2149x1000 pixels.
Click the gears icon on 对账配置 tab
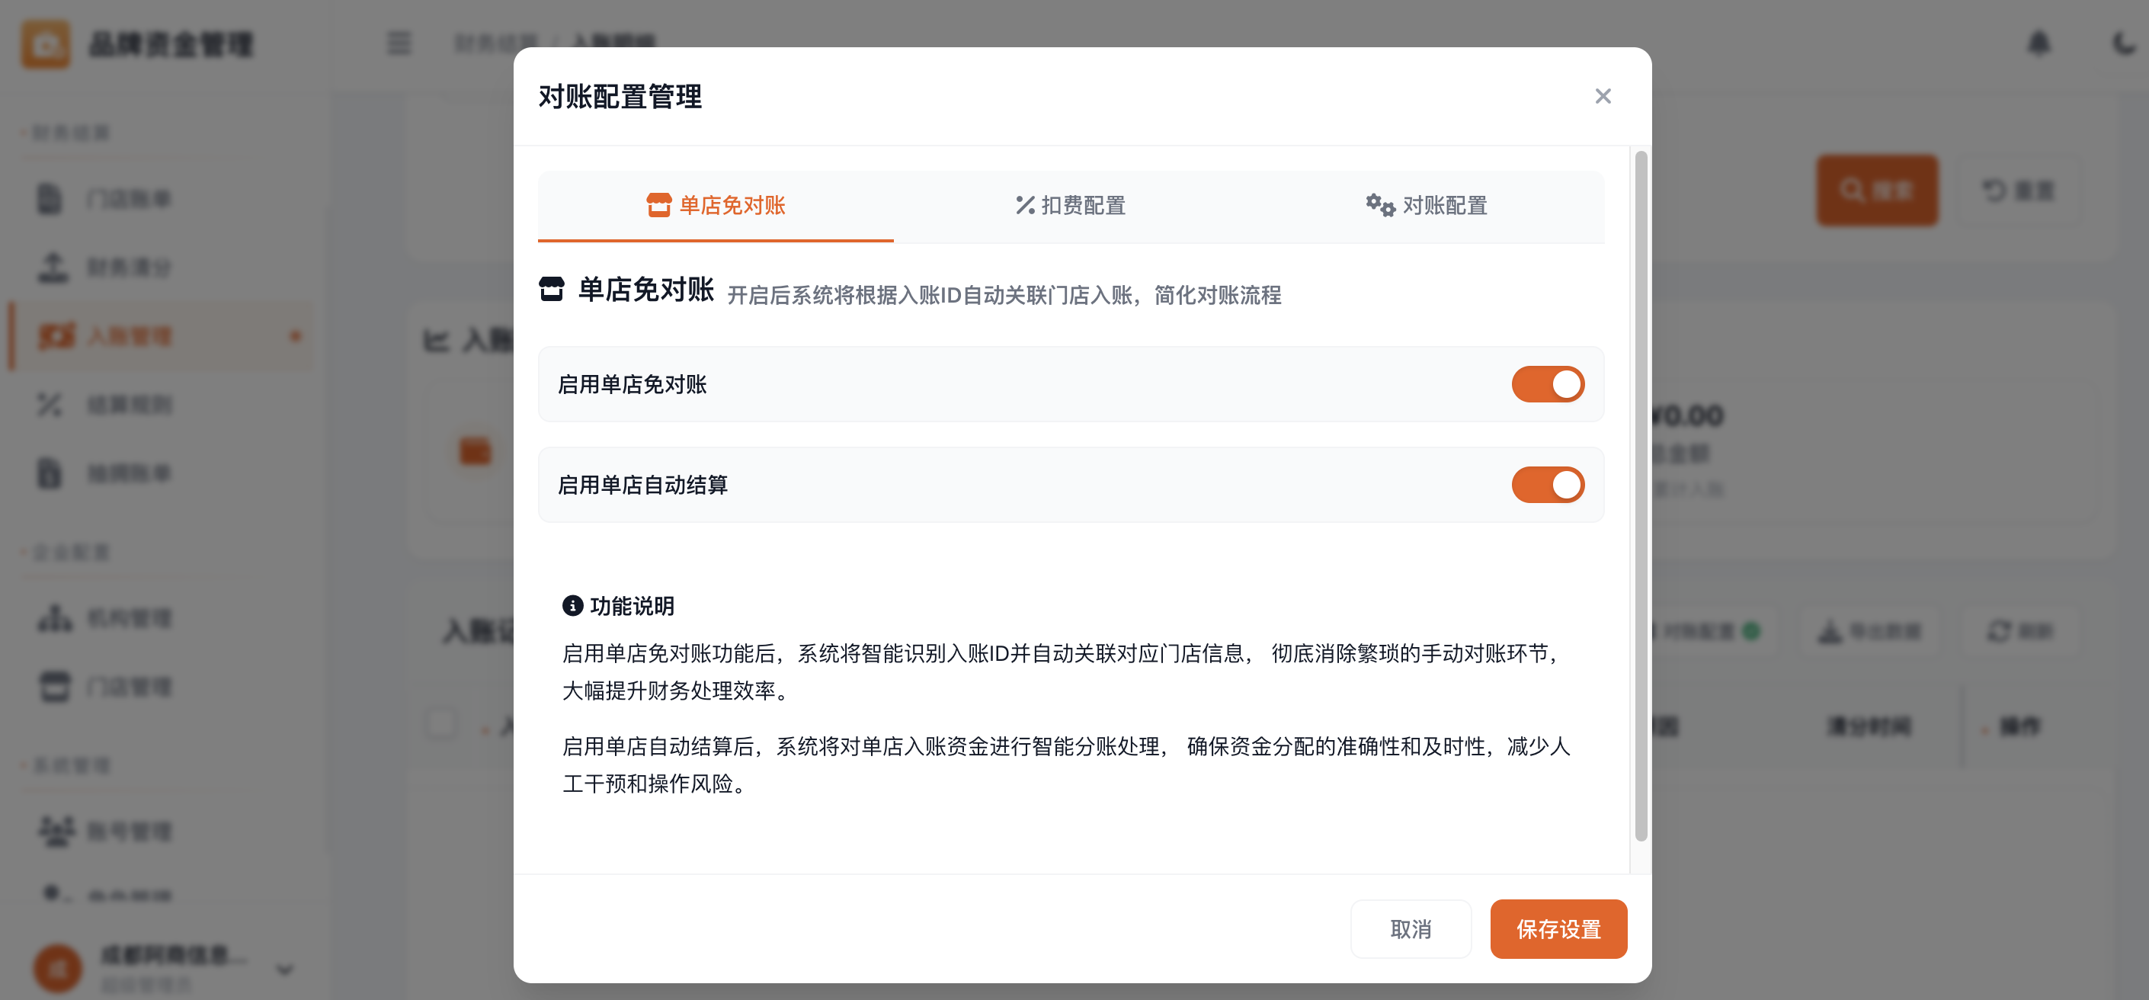pyautogui.click(x=1379, y=205)
